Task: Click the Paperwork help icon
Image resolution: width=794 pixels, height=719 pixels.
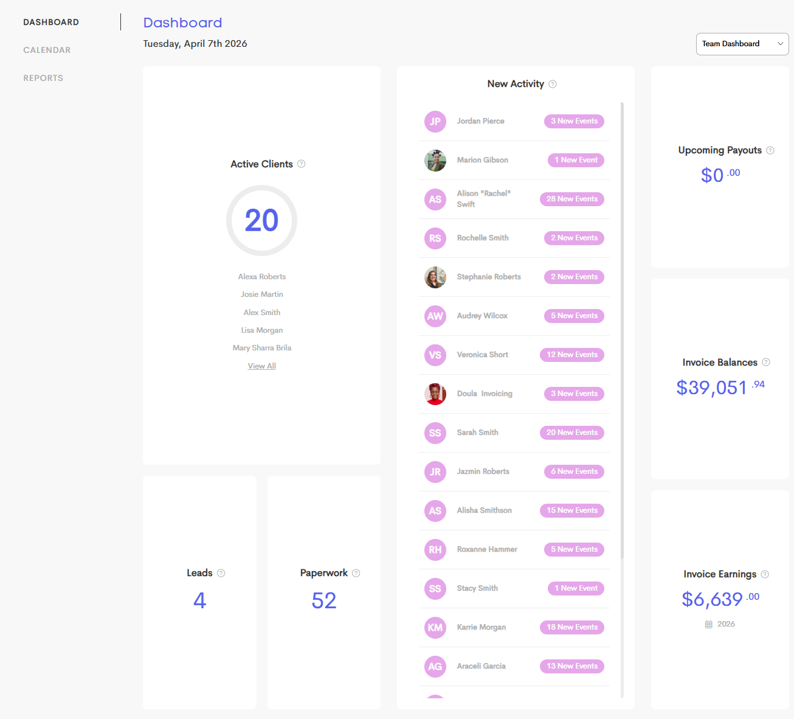Action: [x=356, y=573]
